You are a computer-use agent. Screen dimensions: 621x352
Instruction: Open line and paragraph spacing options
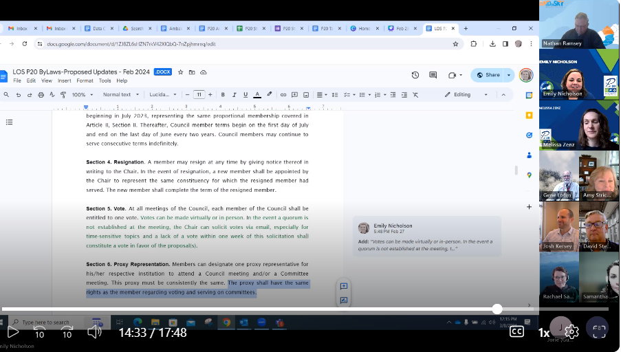335,95
